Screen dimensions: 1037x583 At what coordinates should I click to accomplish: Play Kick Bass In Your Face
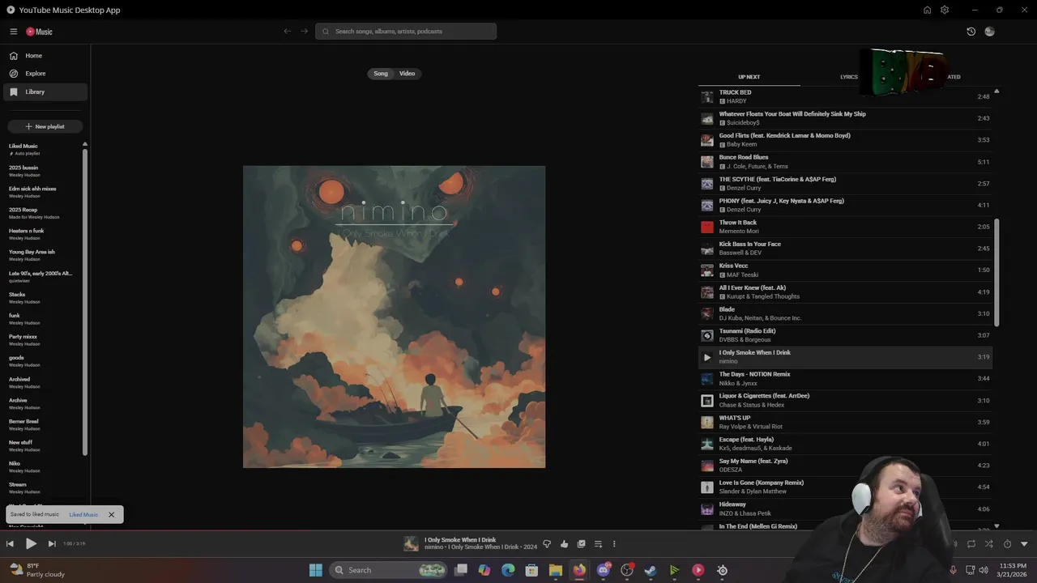point(845,249)
